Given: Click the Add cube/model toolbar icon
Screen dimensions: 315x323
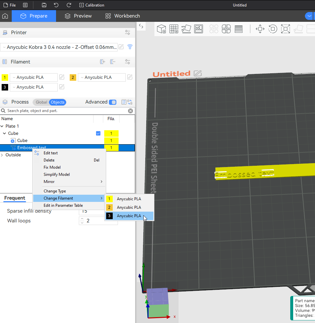Looking at the screenshot, I should [162, 29].
